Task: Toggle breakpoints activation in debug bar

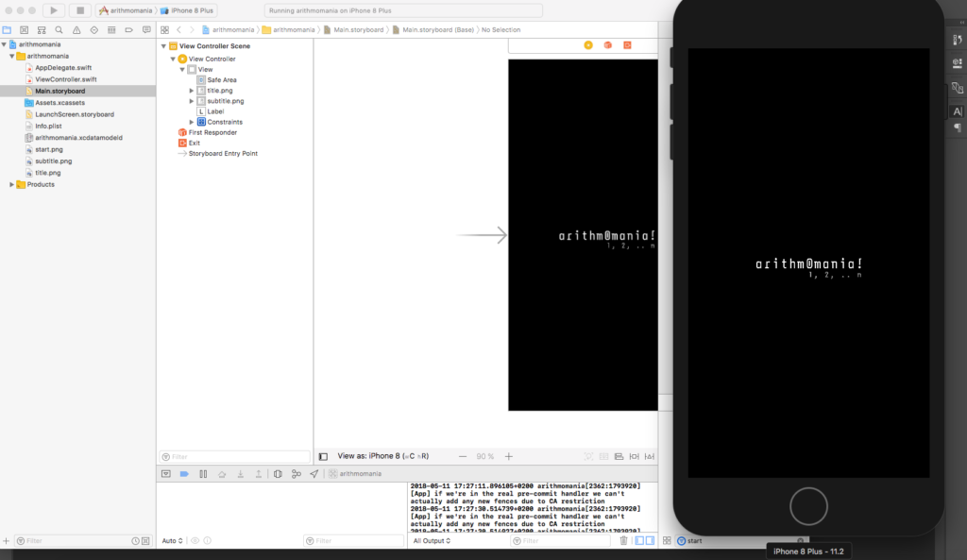Action: 184,473
